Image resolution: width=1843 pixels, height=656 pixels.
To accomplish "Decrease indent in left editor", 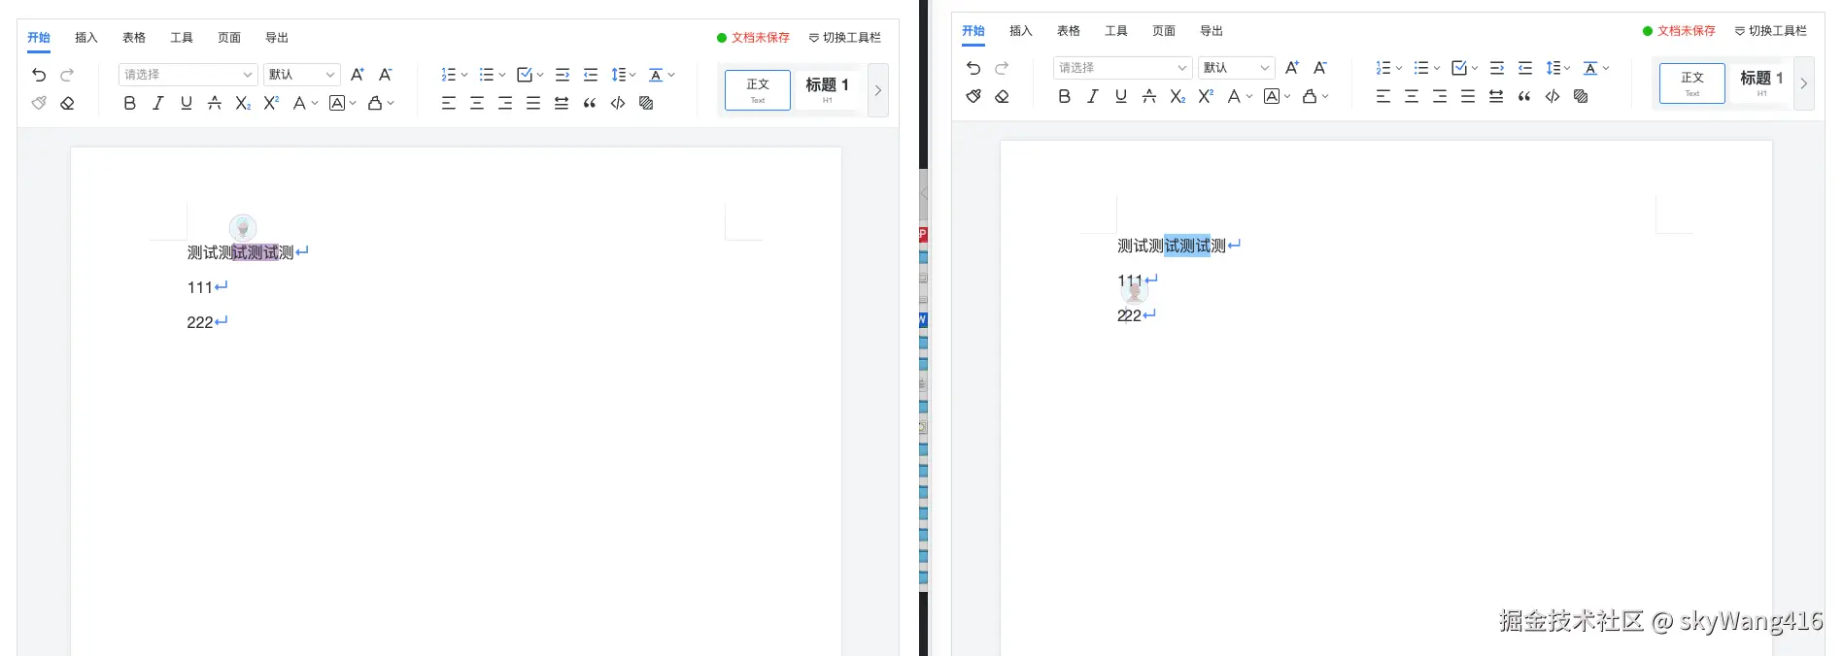I will click(591, 75).
